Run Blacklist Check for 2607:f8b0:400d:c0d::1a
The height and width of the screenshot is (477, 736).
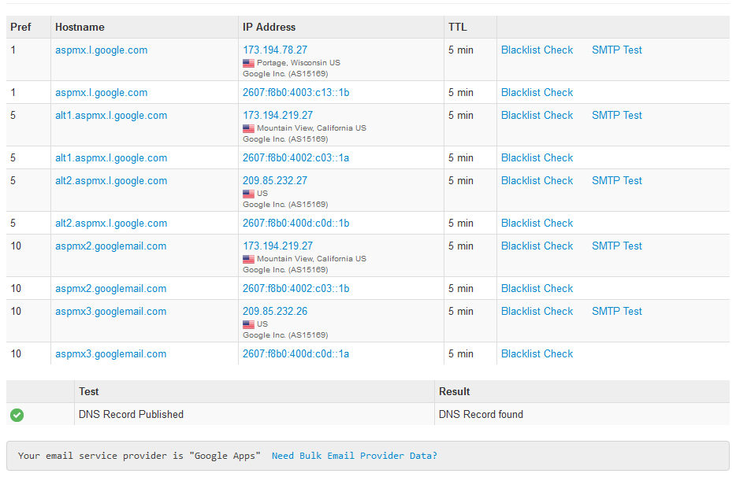click(x=537, y=354)
